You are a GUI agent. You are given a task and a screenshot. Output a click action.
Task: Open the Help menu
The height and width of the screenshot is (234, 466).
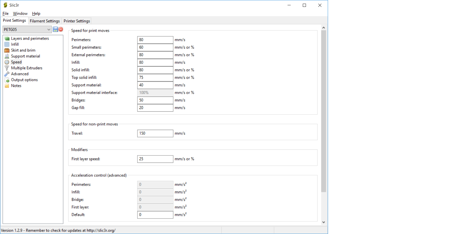pos(36,13)
